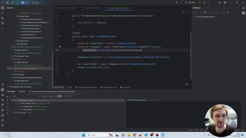Open the main menu hamburger icon
The width and height of the screenshot is (246, 138).
[x=8, y=3]
